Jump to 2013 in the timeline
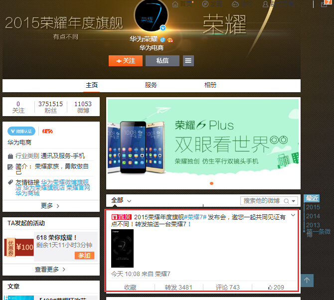334x300 pixels. 313,225
